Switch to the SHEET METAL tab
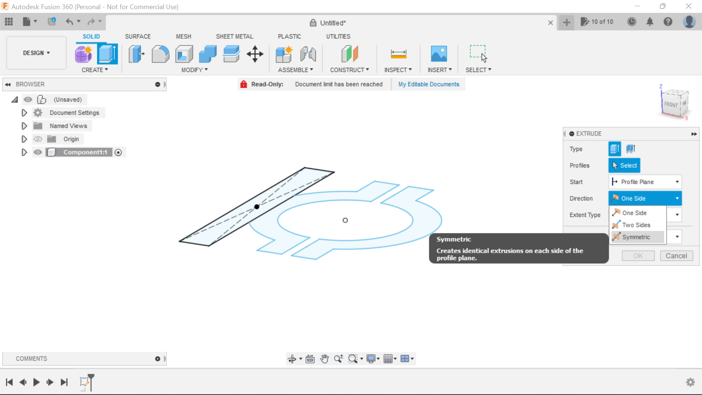Viewport: 702px width, 395px height. click(x=234, y=36)
